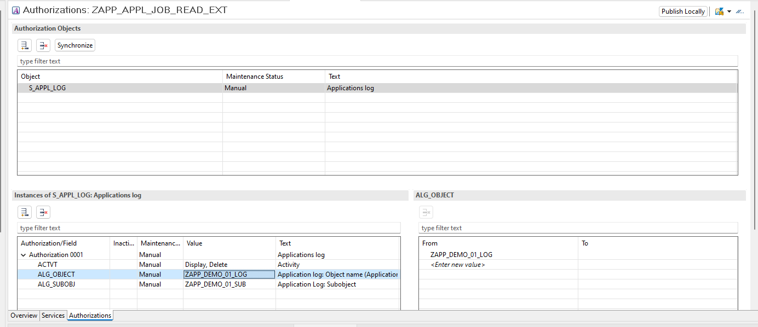Focus the ALG_OBJECT filter text field
Screen dimensions: 758x327
coord(578,228)
